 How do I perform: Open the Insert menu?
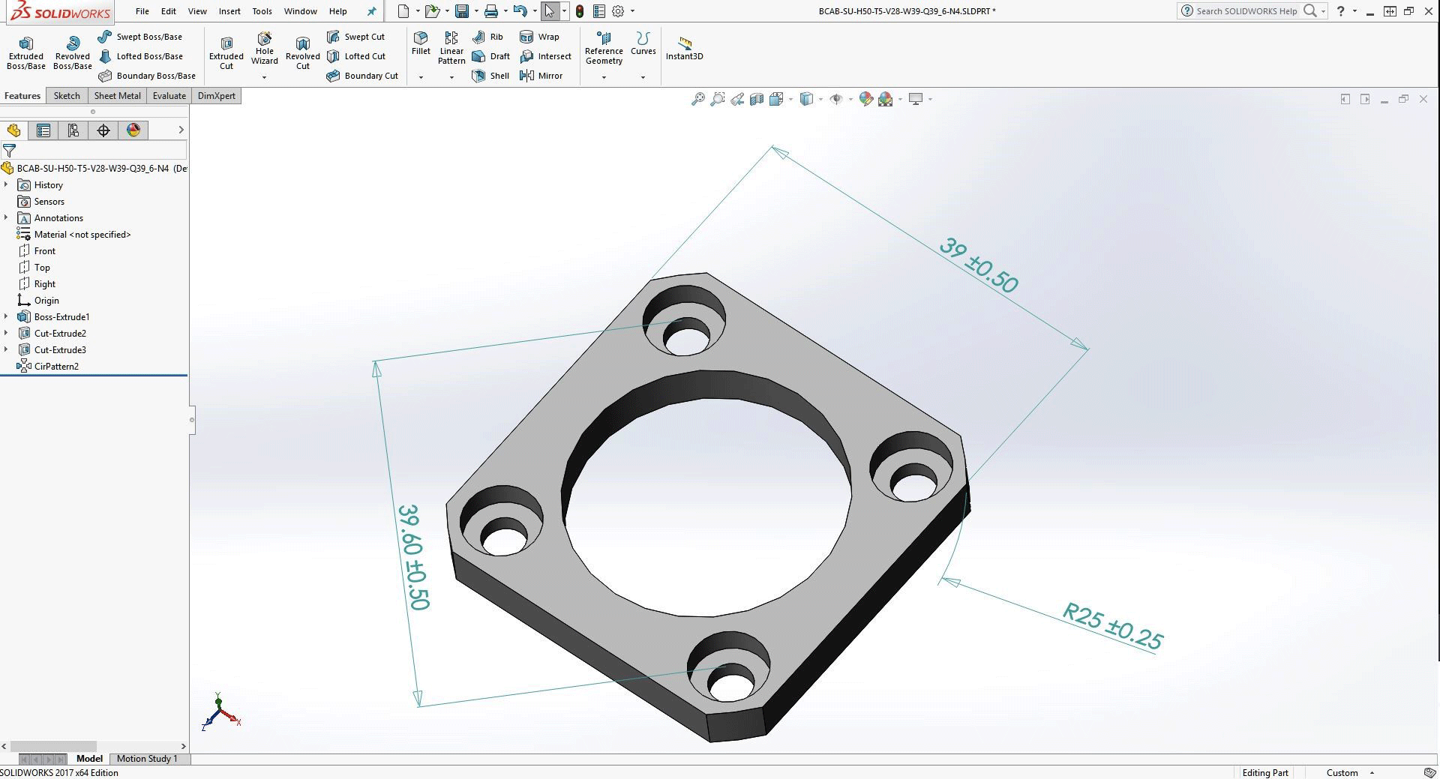coord(229,11)
